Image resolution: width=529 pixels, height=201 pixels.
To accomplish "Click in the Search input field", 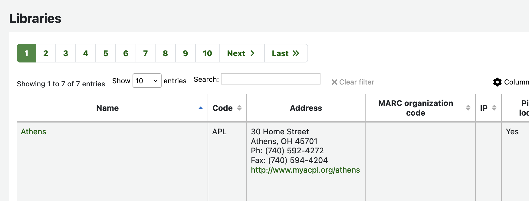I will (271, 79).
